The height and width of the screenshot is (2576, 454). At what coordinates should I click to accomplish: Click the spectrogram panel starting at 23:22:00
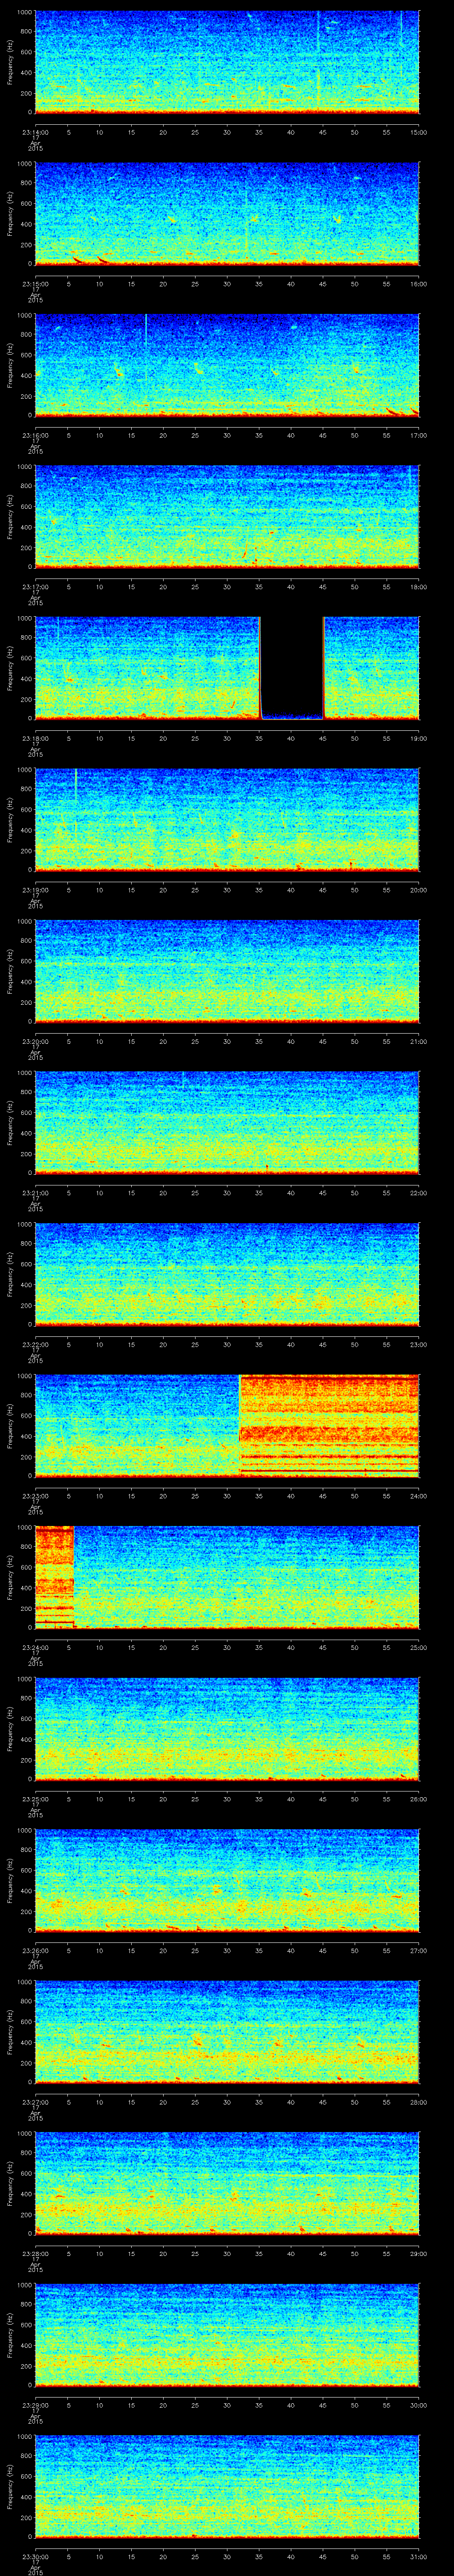pyautogui.click(x=227, y=1275)
